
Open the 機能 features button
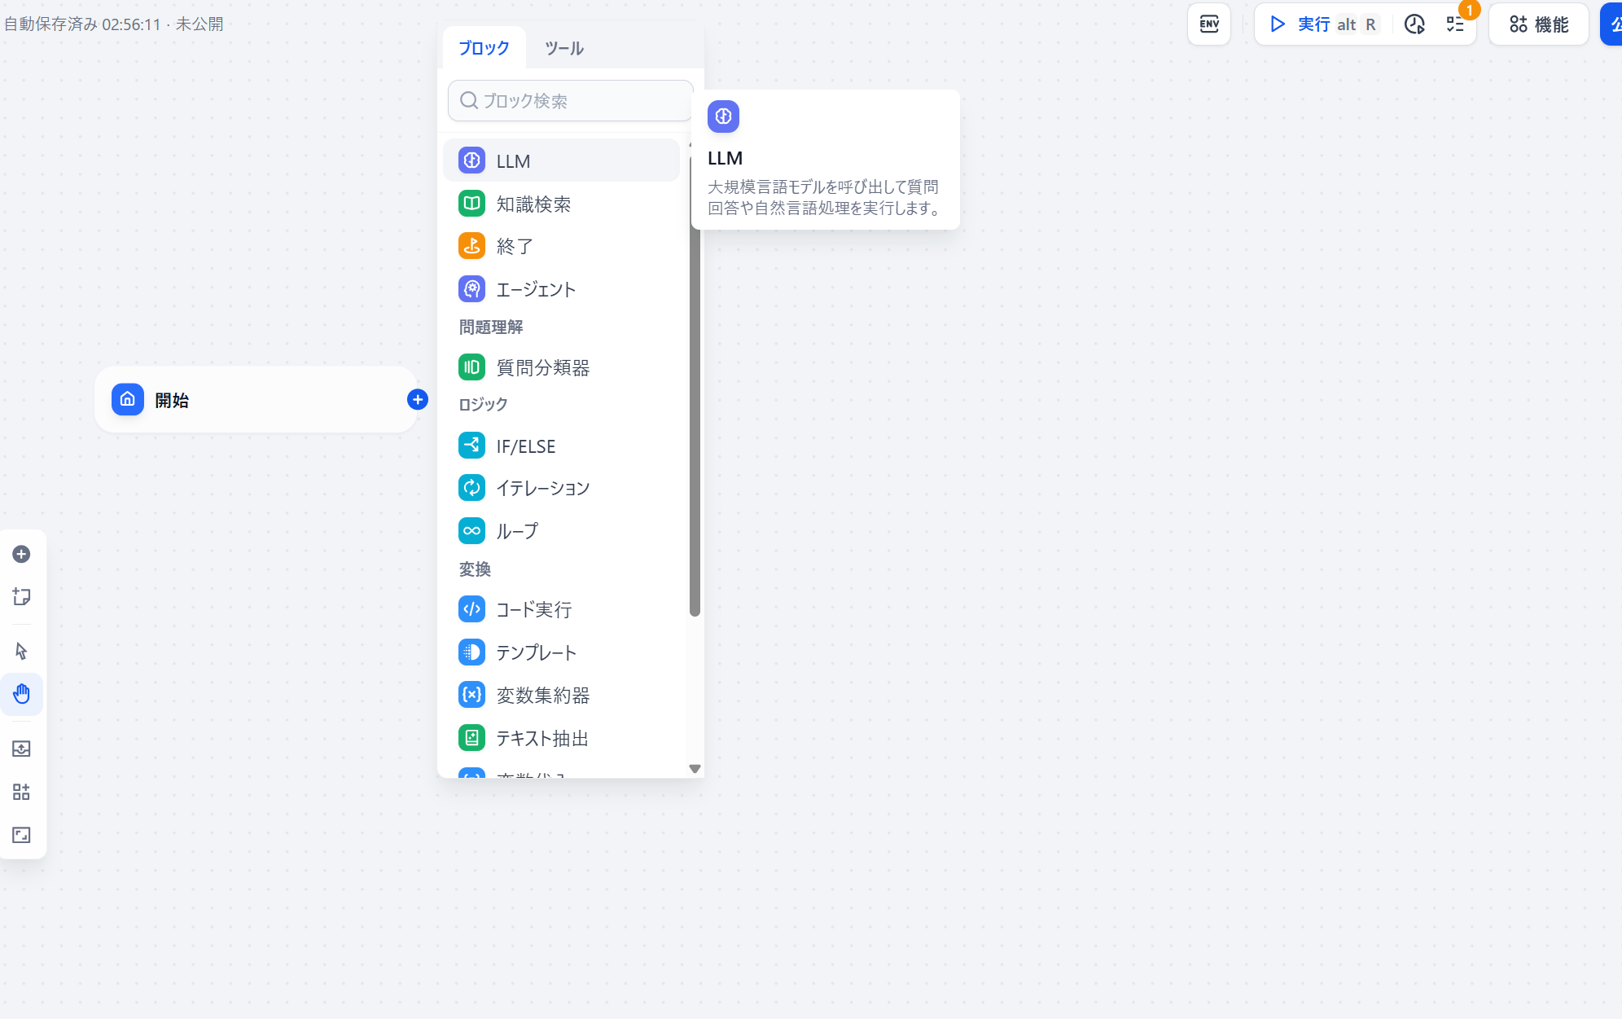[1538, 24]
